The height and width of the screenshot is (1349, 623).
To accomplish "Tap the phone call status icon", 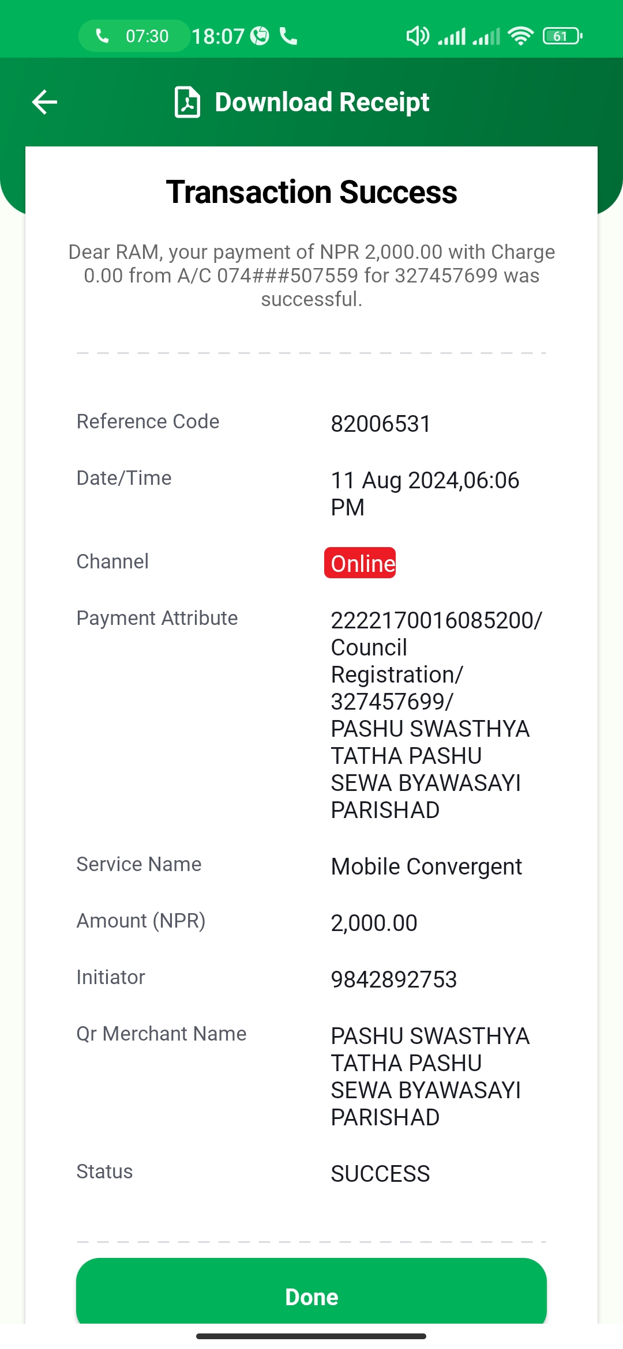I will tap(288, 36).
